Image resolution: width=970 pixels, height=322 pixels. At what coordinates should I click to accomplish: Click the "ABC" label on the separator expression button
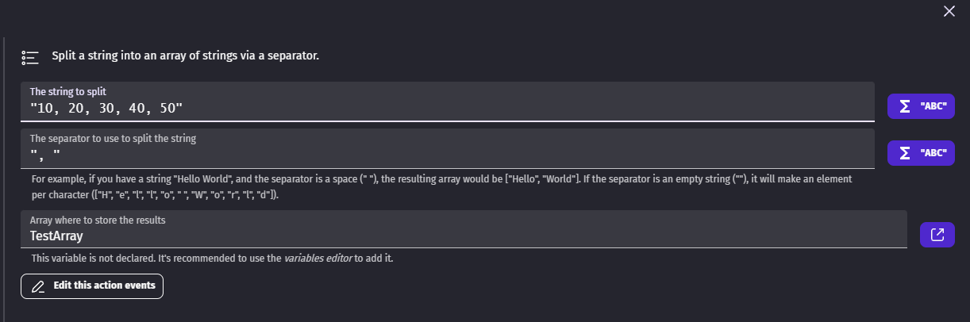[x=933, y=153]
